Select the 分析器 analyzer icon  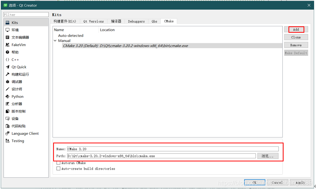pos(8,104)
